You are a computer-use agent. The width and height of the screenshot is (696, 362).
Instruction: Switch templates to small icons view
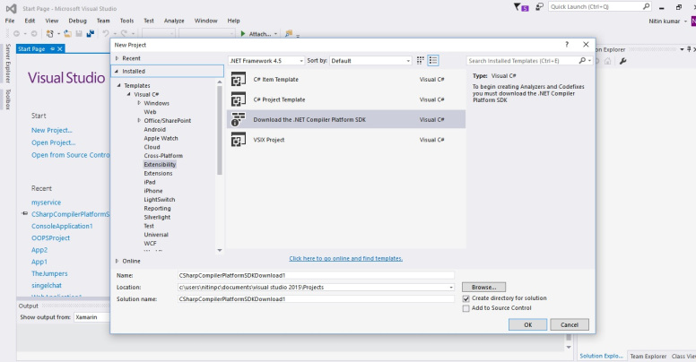420,60
